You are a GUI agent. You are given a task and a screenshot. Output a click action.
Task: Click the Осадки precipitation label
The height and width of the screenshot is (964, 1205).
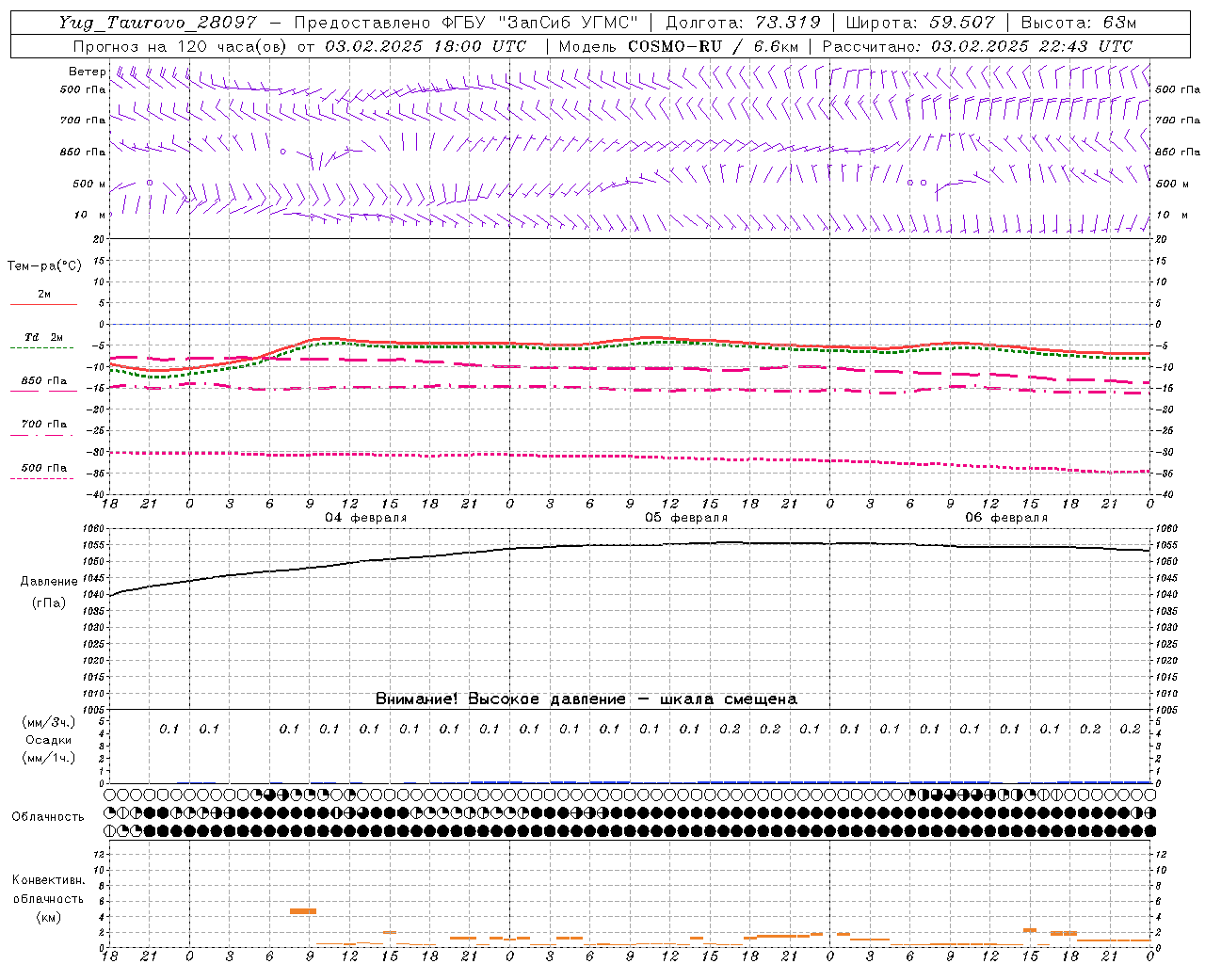click(48, 740)
